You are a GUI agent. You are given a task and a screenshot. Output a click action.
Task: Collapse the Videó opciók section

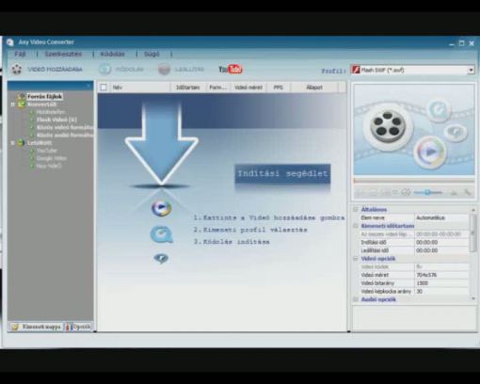(x=356, y=259)
